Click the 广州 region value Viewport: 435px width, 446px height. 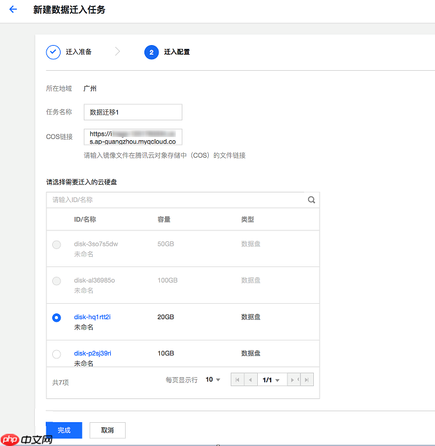point(90,88)
